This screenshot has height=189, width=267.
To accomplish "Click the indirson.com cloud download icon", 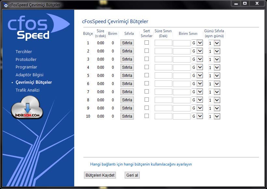I will pos(27,107).
